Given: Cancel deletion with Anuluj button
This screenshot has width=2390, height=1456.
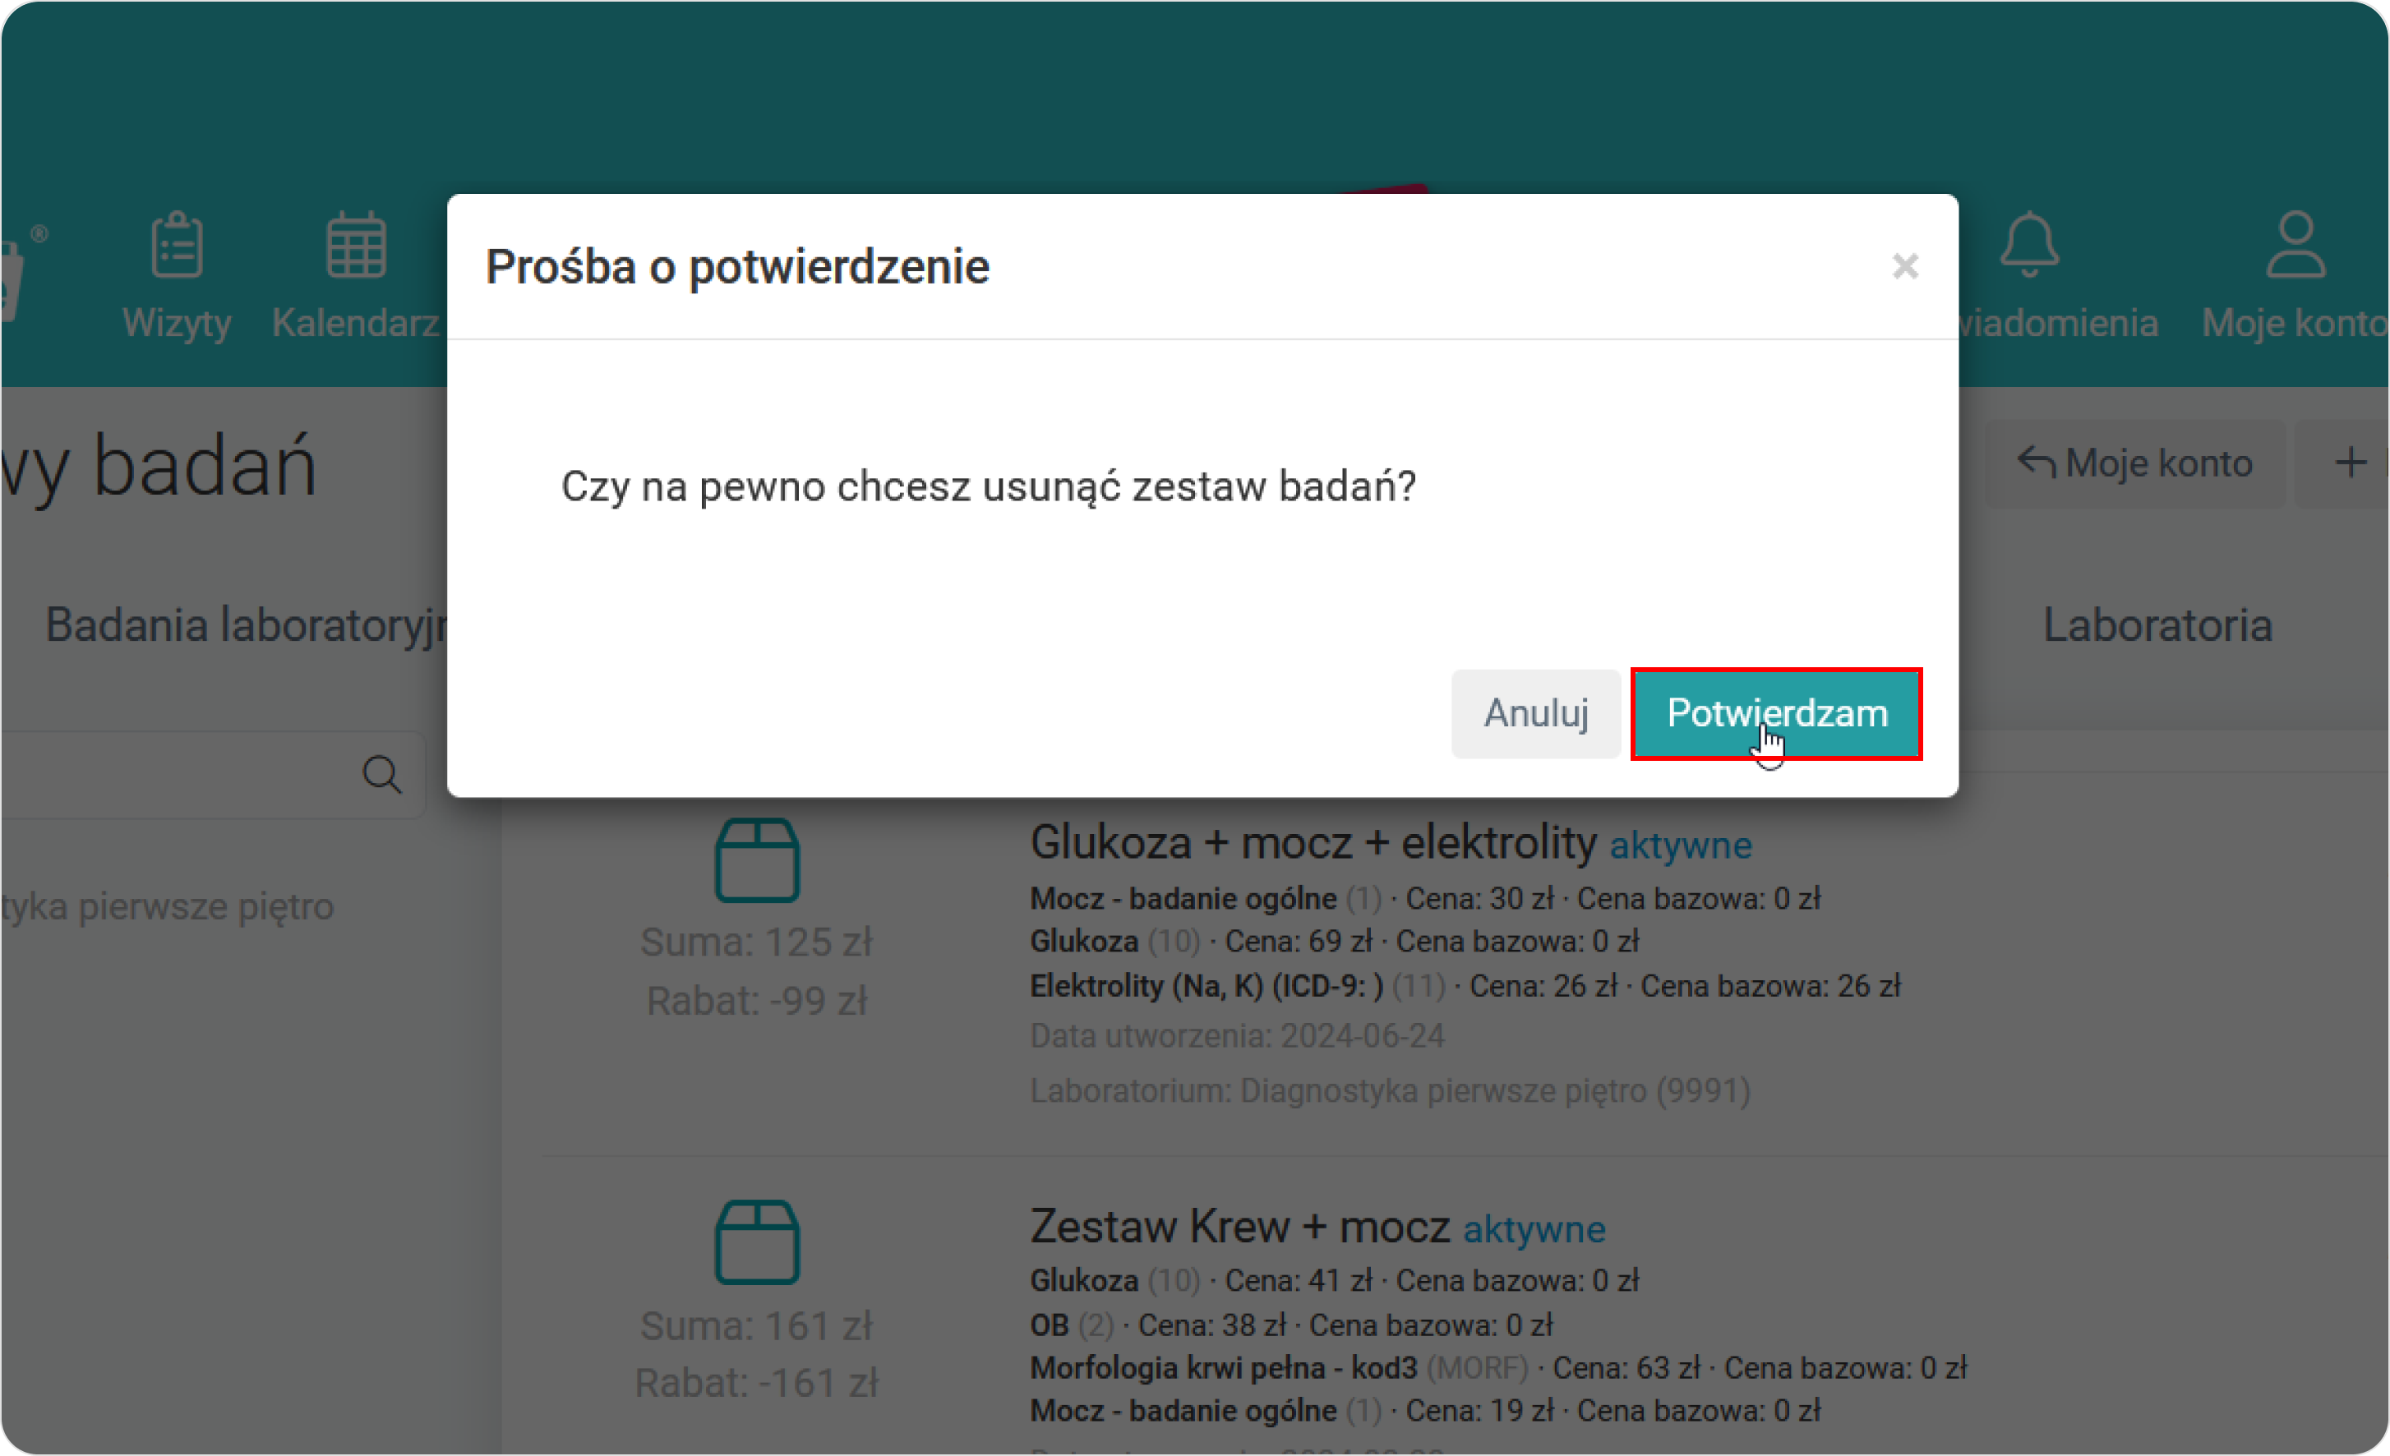Looking at the screenshot, I should tap(1535, 714).
